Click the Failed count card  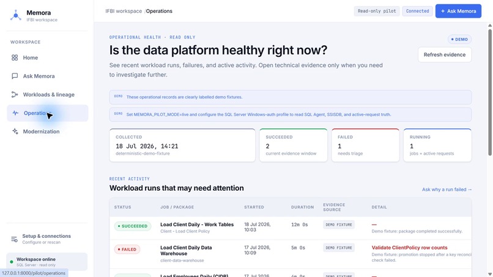pyautogui.click(x=365, y=145)
